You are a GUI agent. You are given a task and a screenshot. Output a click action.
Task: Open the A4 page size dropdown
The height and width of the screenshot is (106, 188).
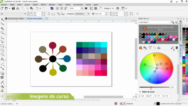25,14
